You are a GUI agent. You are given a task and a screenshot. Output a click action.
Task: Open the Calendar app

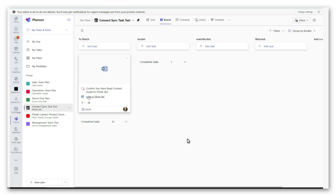click(16, 50)
